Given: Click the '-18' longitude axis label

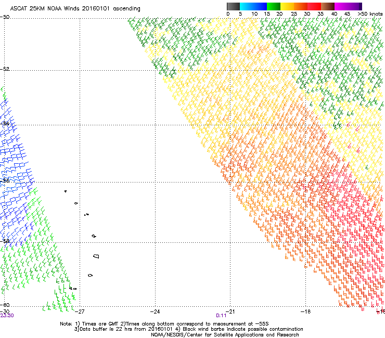Looking at the screenshot, I should [x=306, y=311].
